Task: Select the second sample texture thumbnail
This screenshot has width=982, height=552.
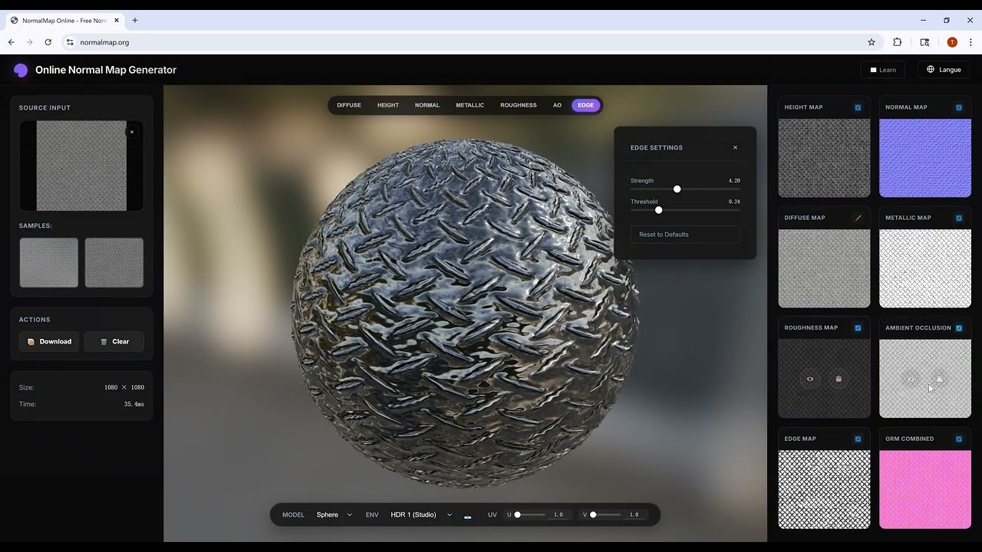Action: 114,263
